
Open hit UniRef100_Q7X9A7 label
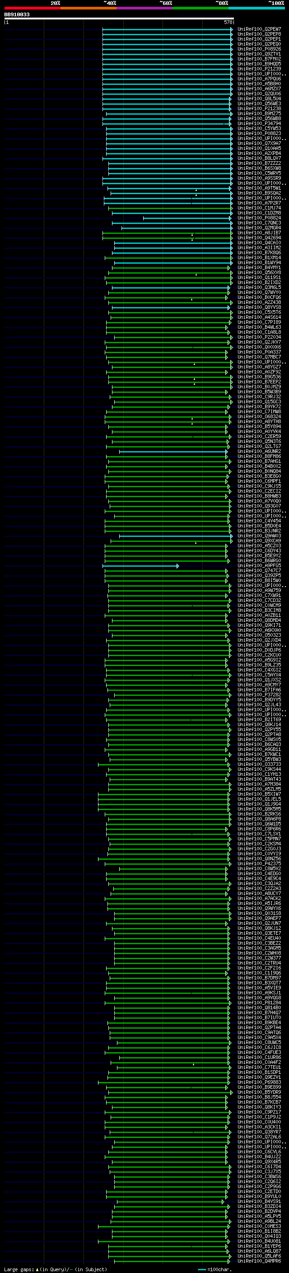pos(259,143)
